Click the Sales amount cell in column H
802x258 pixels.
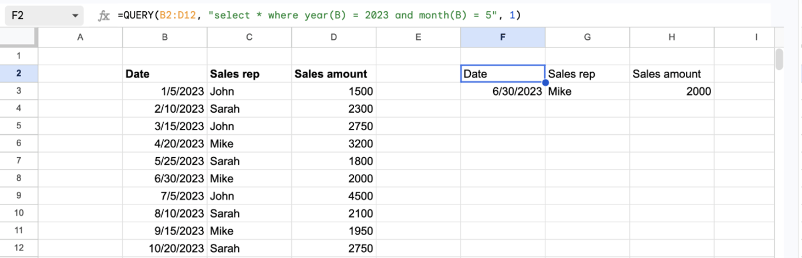(x=672, y=74)
